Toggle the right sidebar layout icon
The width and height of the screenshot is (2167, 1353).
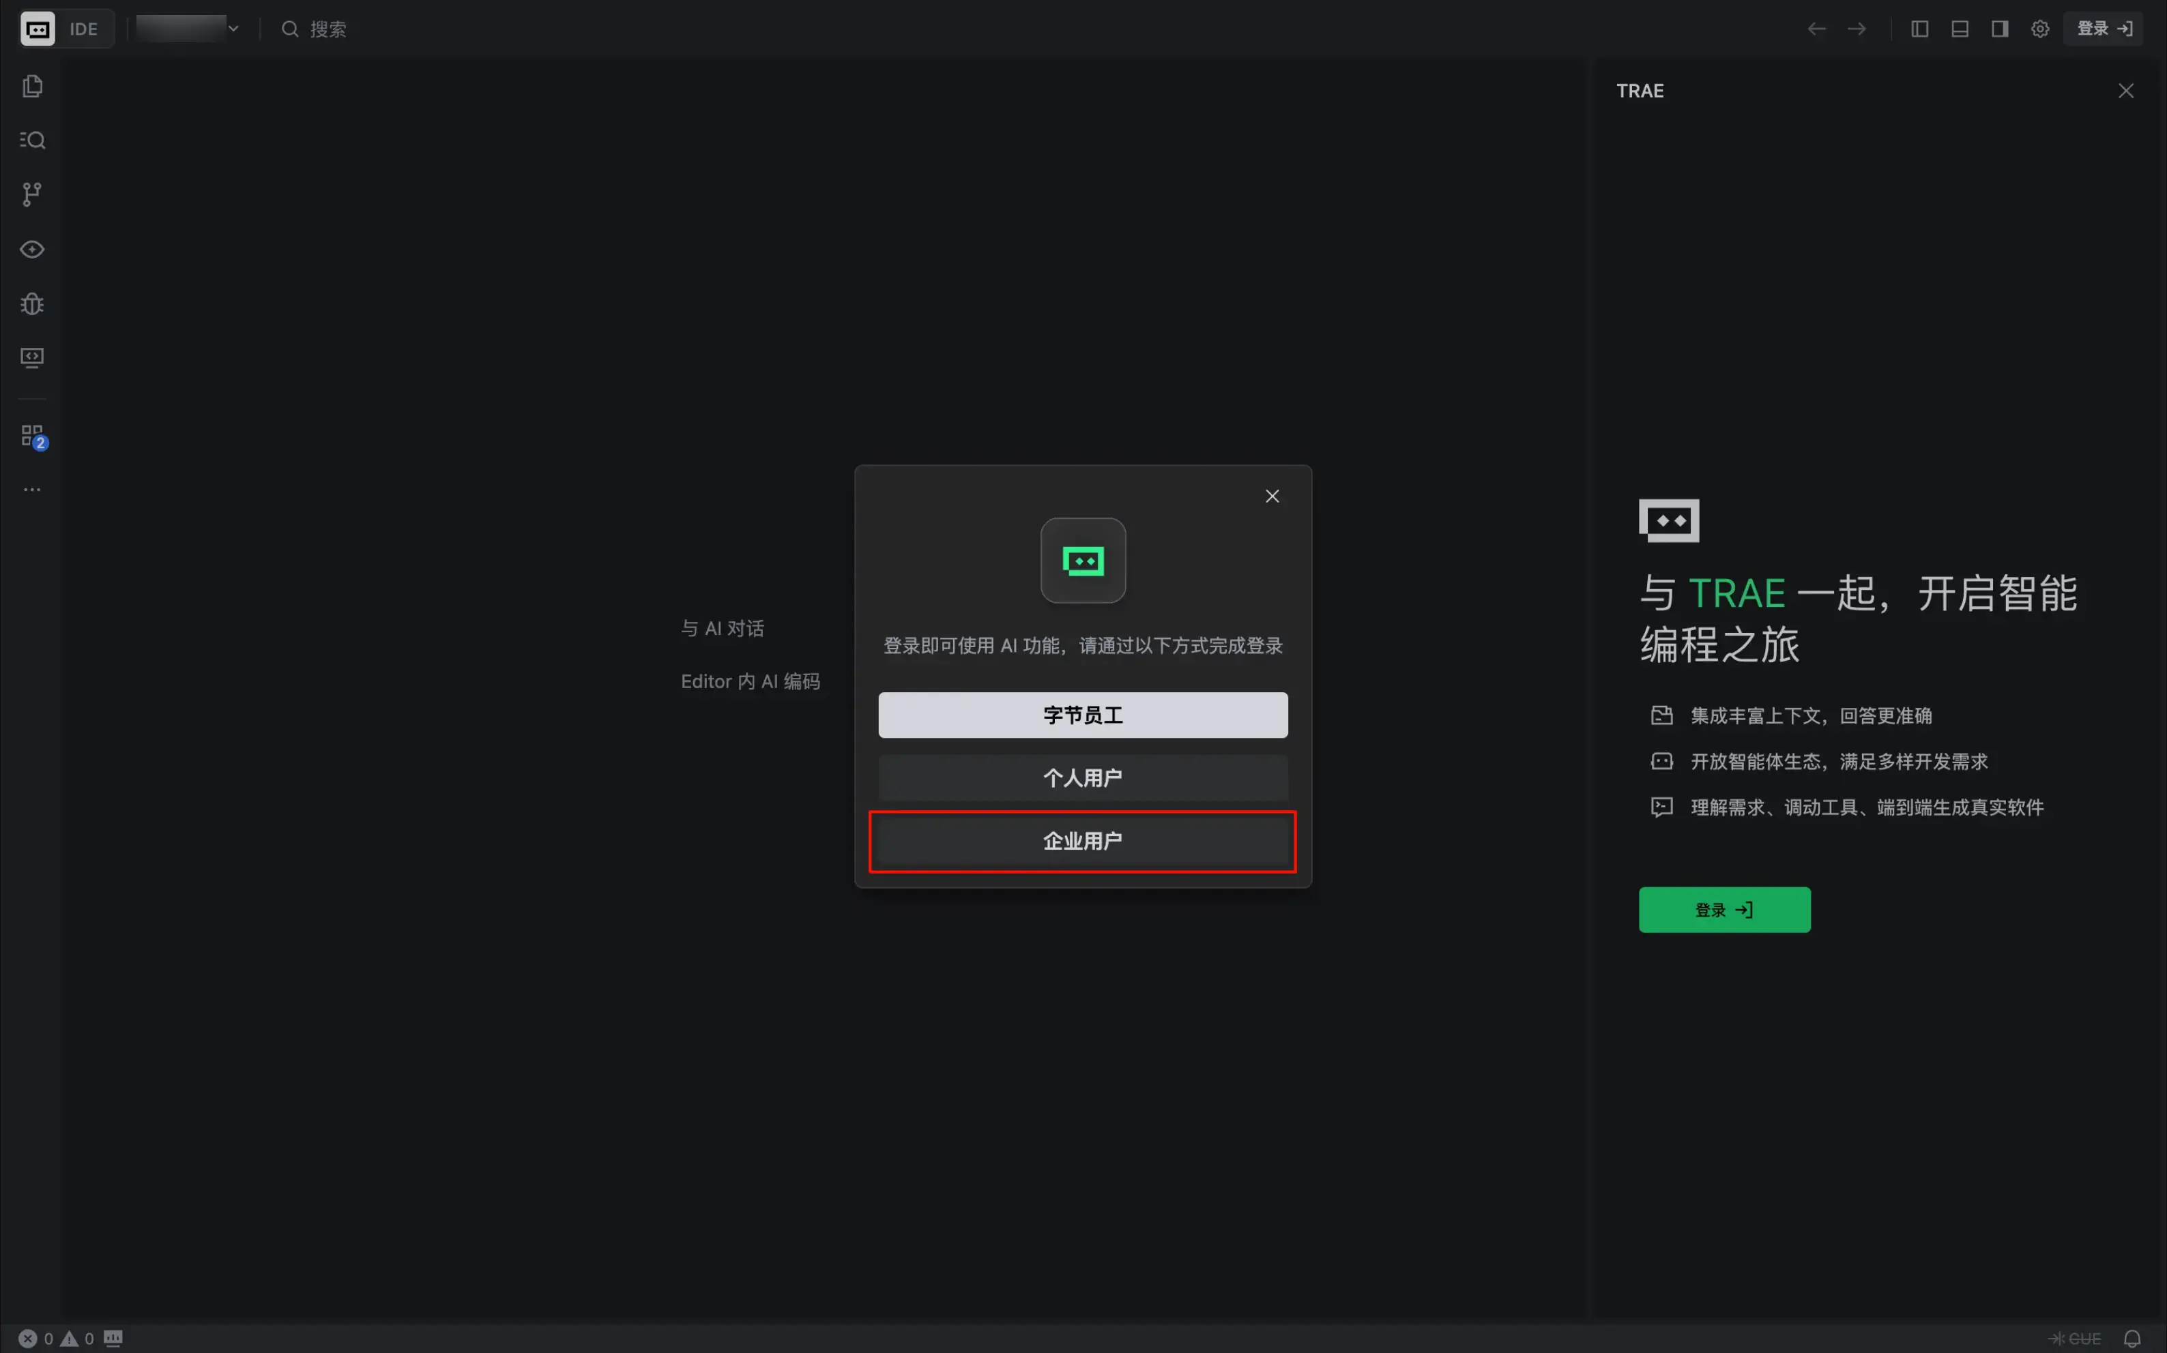click(x=2000, y=29)
